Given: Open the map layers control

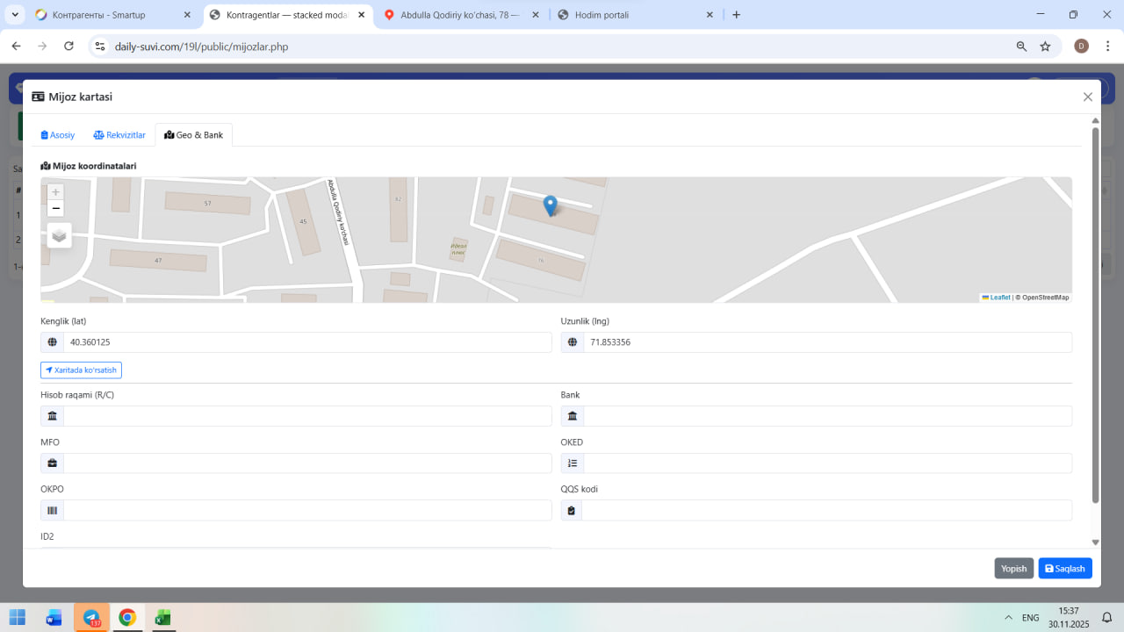Looking at the screenshot, I should tap(59, 235).
